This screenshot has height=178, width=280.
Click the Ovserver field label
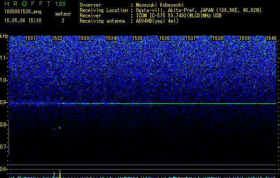pos(90,5)
